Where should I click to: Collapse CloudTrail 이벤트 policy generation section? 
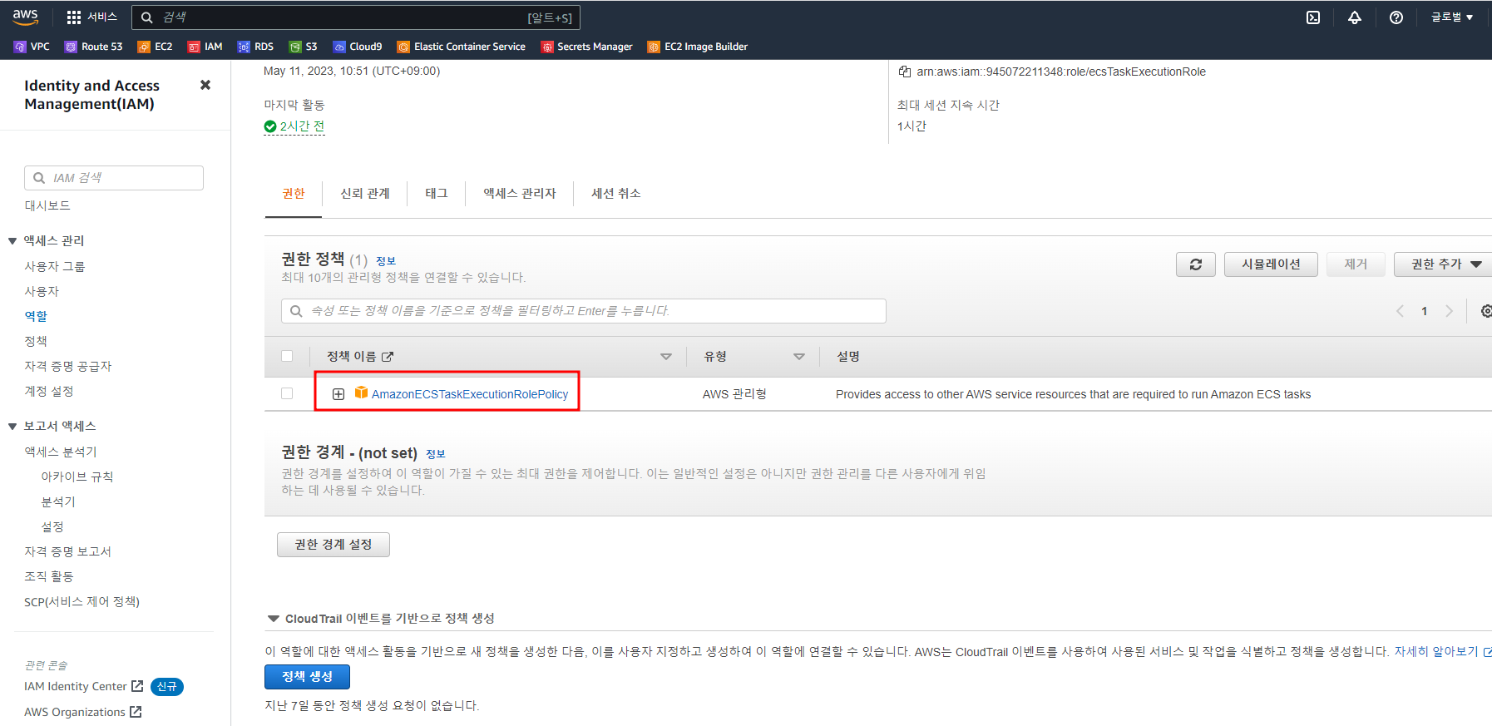pyautogui.click(x=274, y=619)
